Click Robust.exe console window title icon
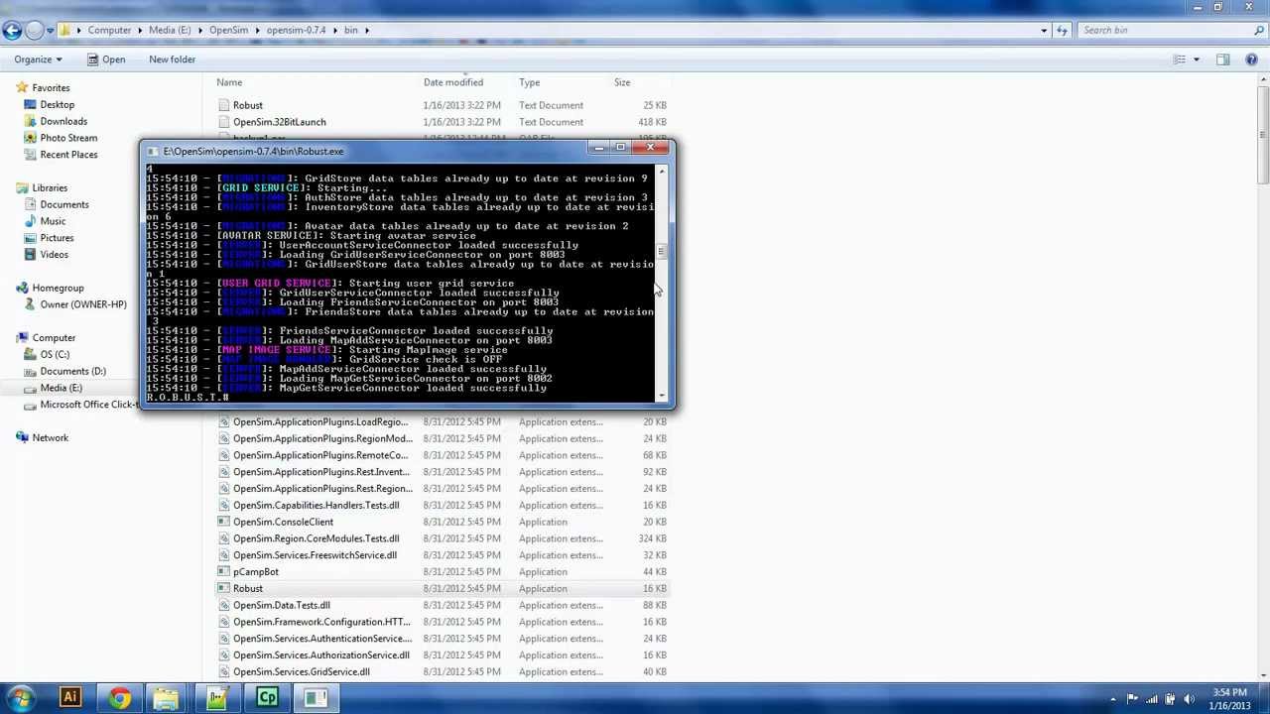This screenshot has width=1270, height=714. click(x=153, y=152)
